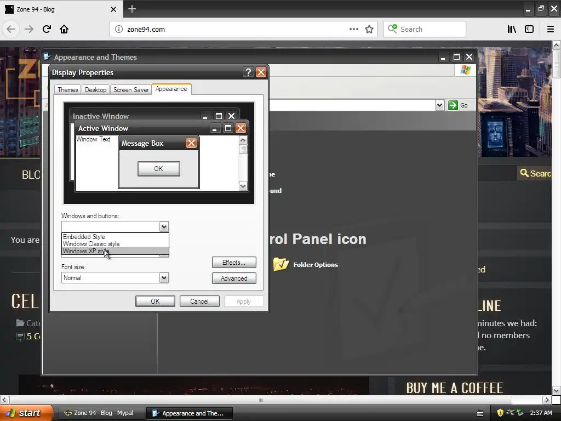Click the search engine icon in search box

pos(392,29)
